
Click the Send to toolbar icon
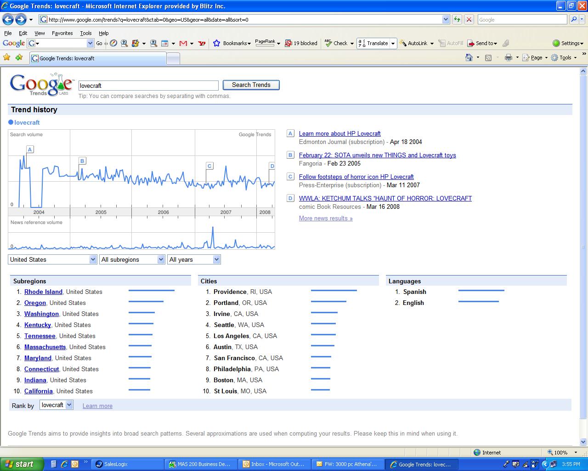[471, 43]
